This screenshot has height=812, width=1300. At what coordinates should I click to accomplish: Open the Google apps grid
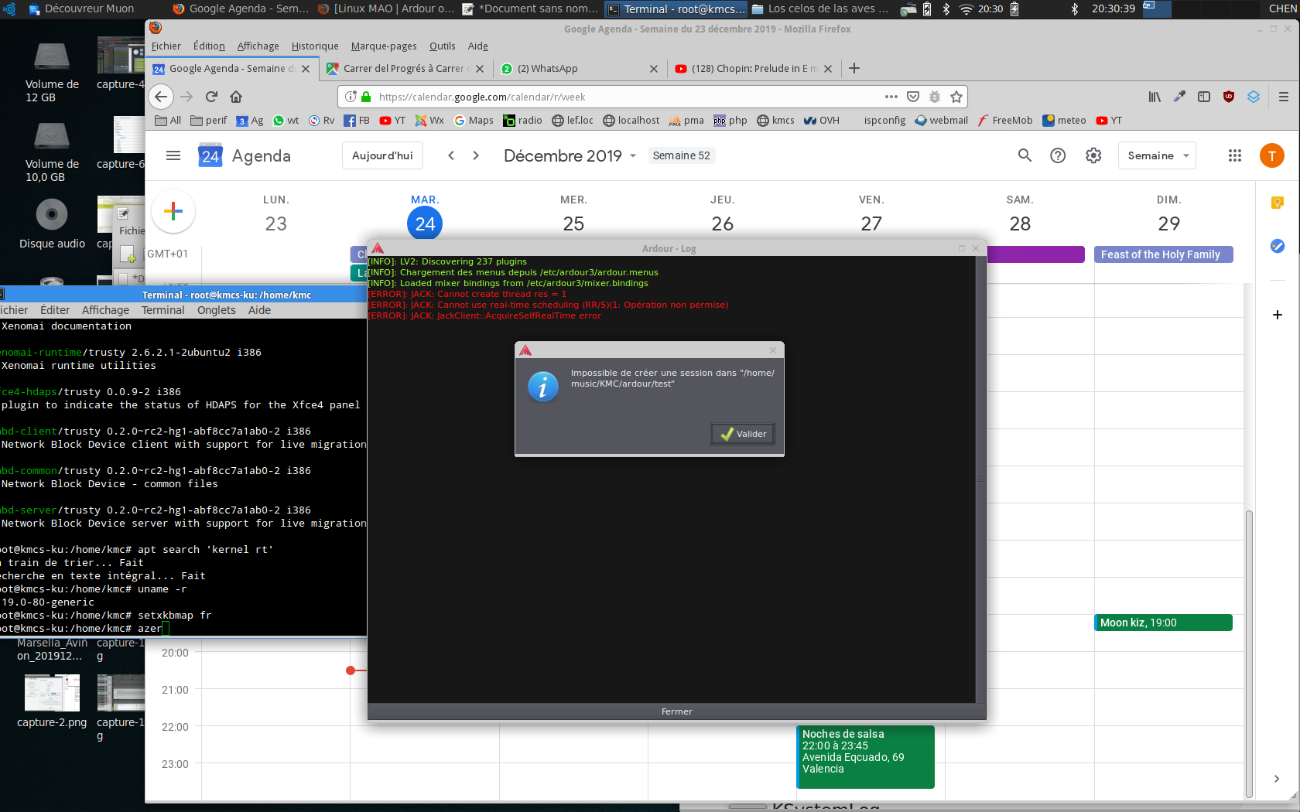(1235, 155)
